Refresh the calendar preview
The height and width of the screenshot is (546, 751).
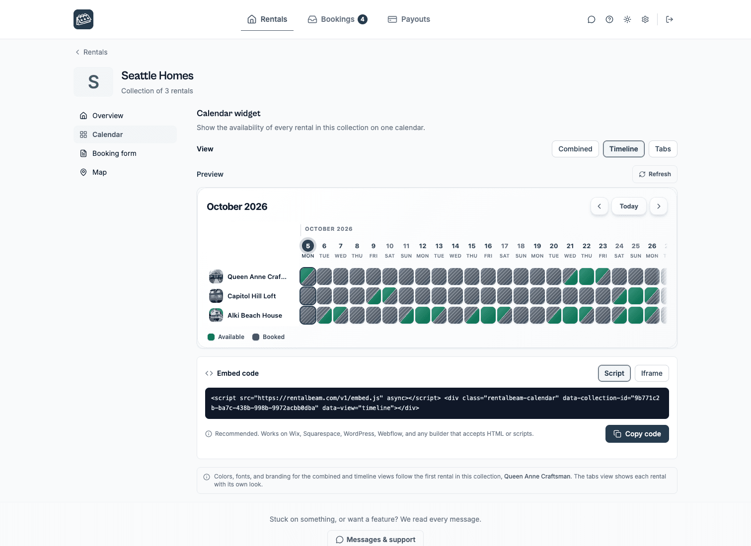point(655,174)
